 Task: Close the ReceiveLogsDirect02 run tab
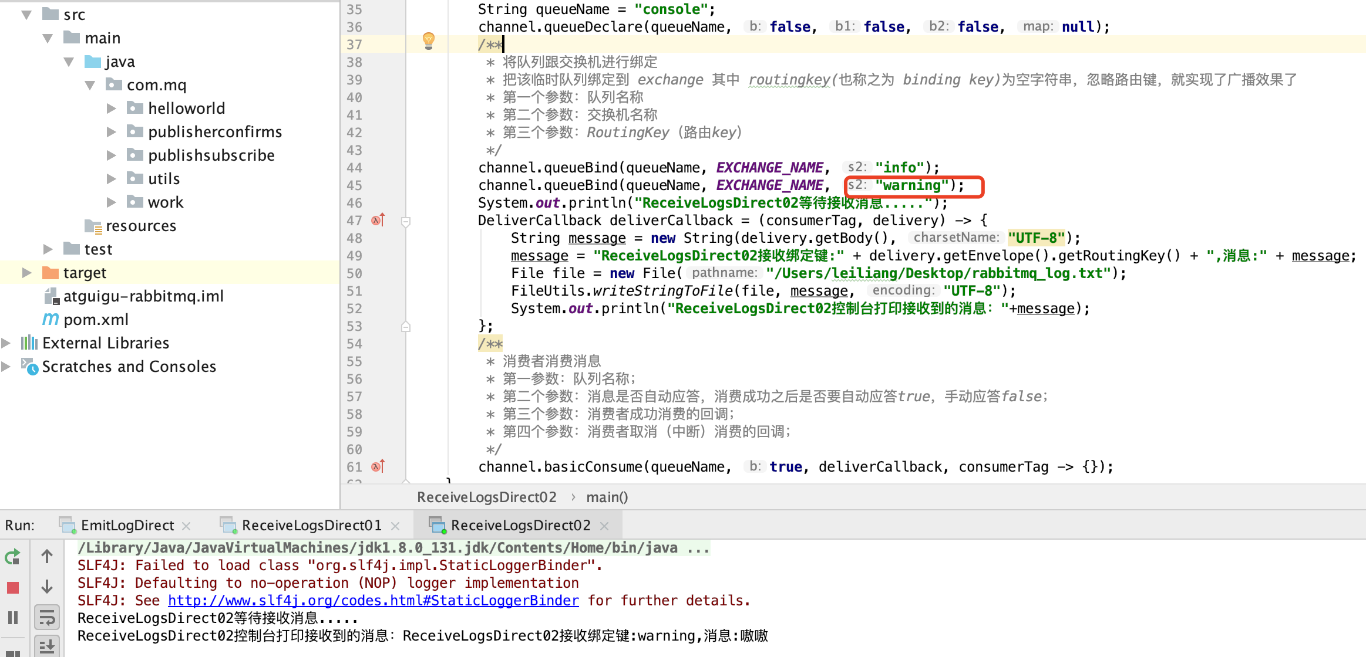click(x=604, y=526)
